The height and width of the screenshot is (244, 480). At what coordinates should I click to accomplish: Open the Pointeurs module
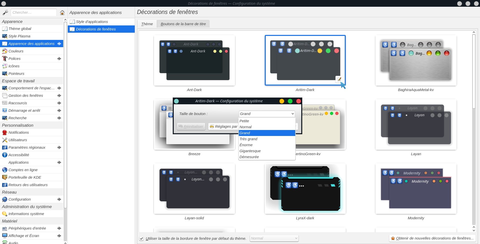[x=31, y=74]
